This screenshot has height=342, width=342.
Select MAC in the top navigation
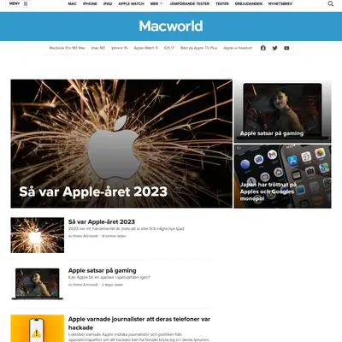[x=73, y=3]
